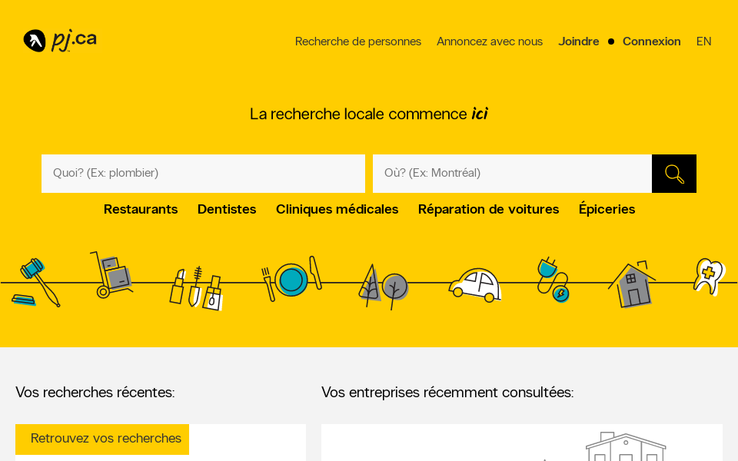738x461 pixels.
Task: Open Recherche de personnes
Action: (358, 41)
